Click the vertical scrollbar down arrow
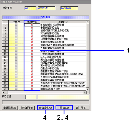This screenshot has width=130, height=122. [x=88, y=89]
